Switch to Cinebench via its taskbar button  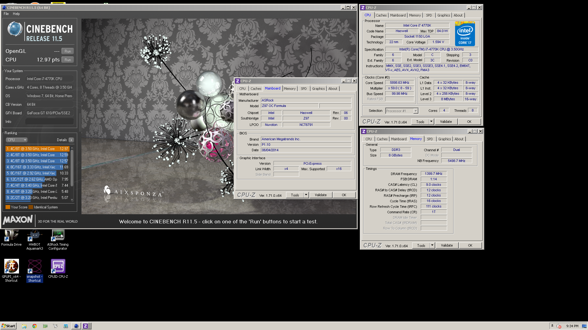(x=76, y=326)
